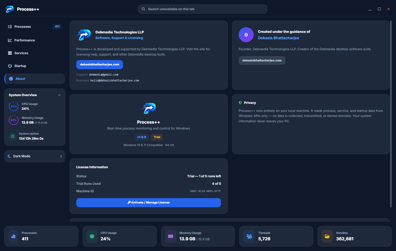Click the memory module icon in the footer
Screen dimensions: 396x251
[x=170, y=236]
